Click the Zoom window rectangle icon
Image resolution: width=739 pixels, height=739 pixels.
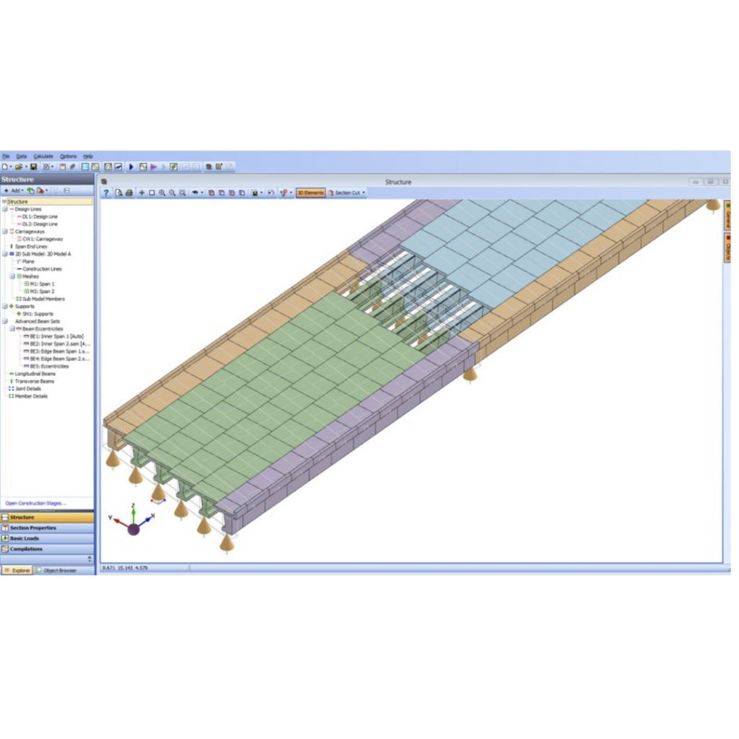point(152,193)
